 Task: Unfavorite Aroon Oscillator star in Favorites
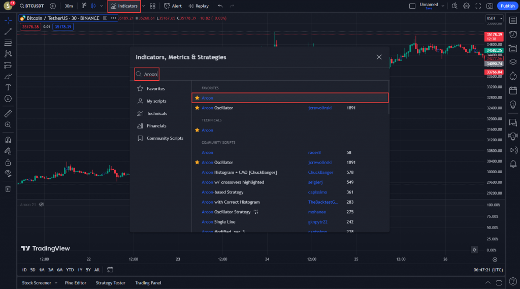197,108
